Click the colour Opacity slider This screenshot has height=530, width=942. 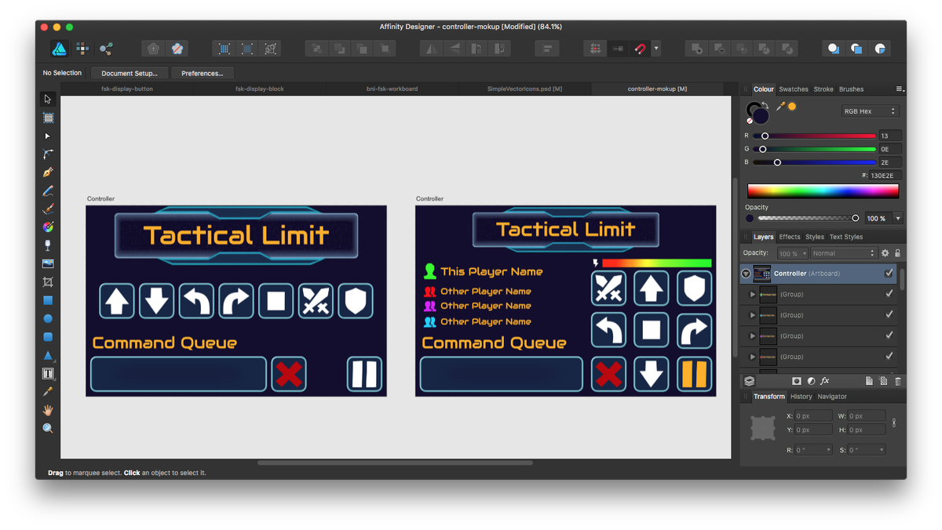point(809,219)
